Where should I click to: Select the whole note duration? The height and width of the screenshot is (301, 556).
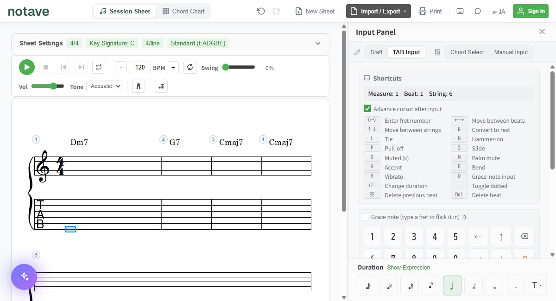(495, 285)
